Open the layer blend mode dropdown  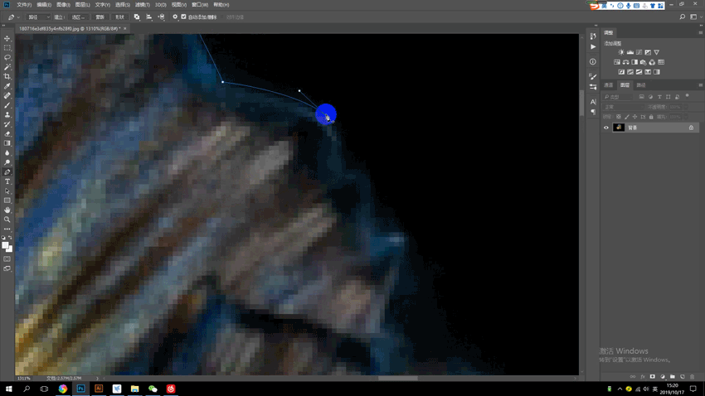pyautogui.click(x=623, y=107)
